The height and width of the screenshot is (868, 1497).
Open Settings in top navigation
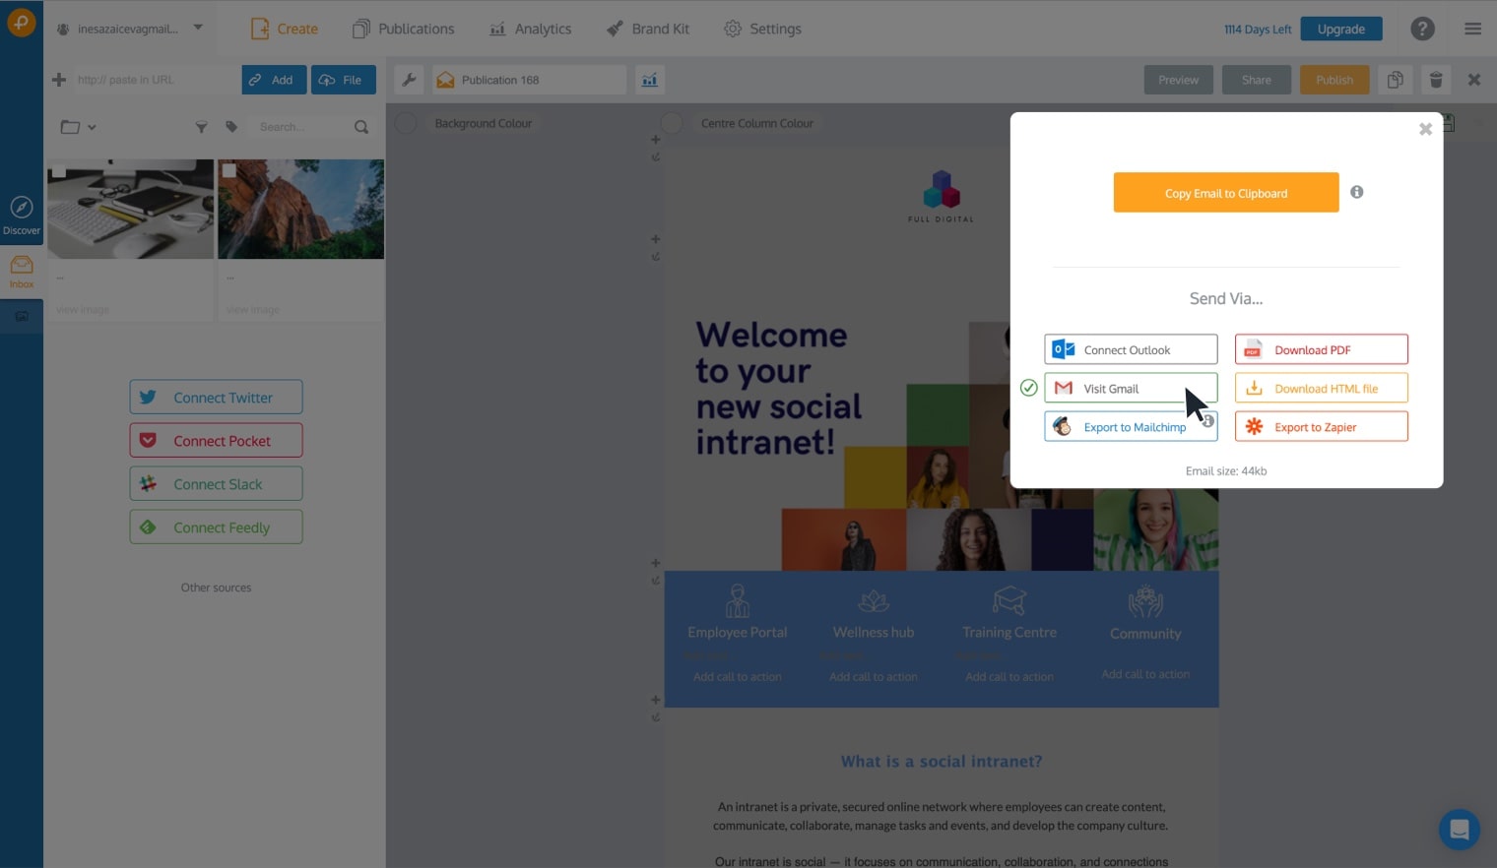pyautogui.click(x=762, y=29)
